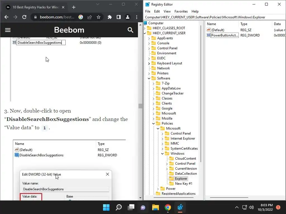Click Beebom search magnifier
The width and height of the screenshot is (286, 214).
point(130,30)
